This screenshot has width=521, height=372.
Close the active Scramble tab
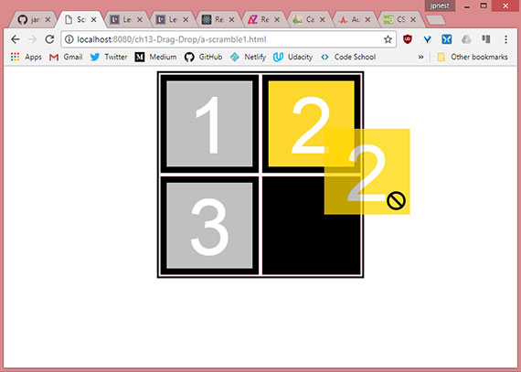pos(94,20)
